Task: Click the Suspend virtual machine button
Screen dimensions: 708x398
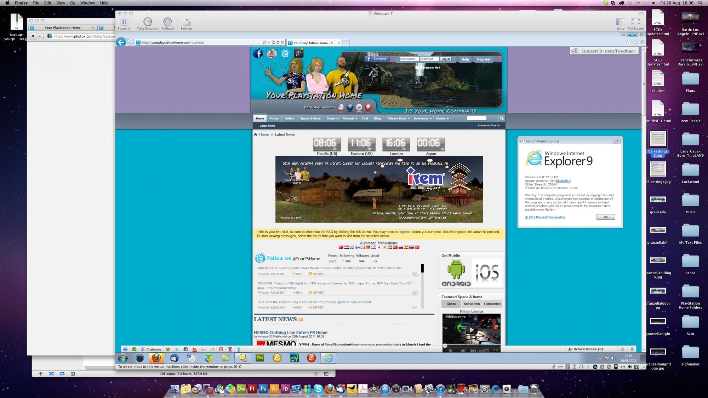Action: click(x=124, y=22)
